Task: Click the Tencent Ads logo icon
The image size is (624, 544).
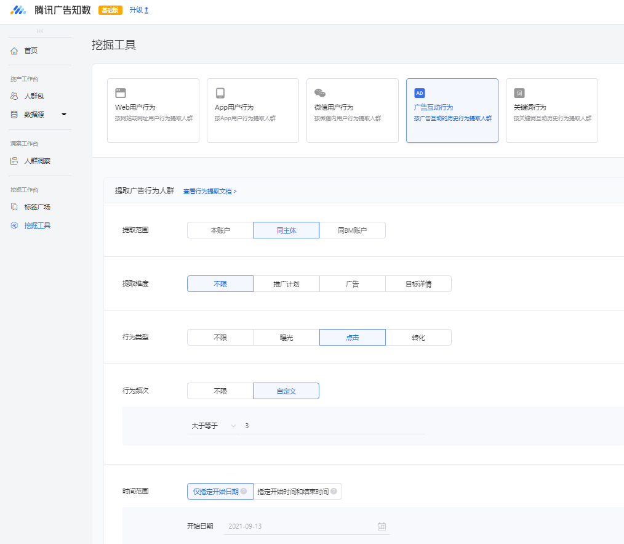Action: (x=18, y=10)
